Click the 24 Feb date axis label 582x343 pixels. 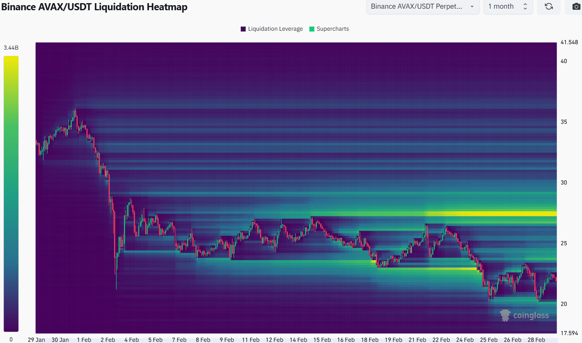[465, 340]
